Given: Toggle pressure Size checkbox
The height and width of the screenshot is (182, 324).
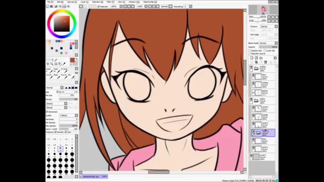Looking at the screenshot, I should (x=66, y=132).
